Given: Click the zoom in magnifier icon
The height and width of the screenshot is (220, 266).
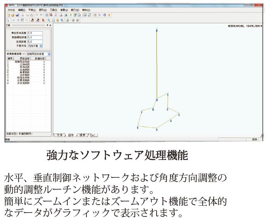Looking at the screenshot, I should pos(48,19).
